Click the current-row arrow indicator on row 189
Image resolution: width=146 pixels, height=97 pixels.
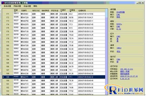[3, 77]
